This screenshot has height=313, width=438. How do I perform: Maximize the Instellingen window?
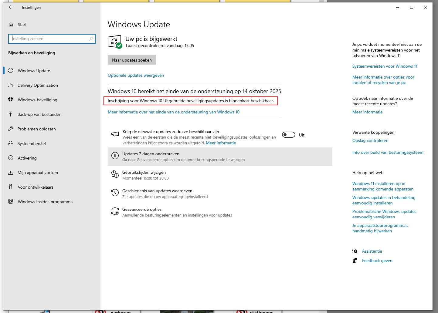412,7
